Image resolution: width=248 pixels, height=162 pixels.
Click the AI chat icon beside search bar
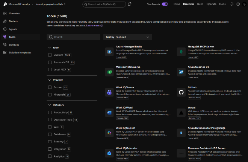(130, 4)
